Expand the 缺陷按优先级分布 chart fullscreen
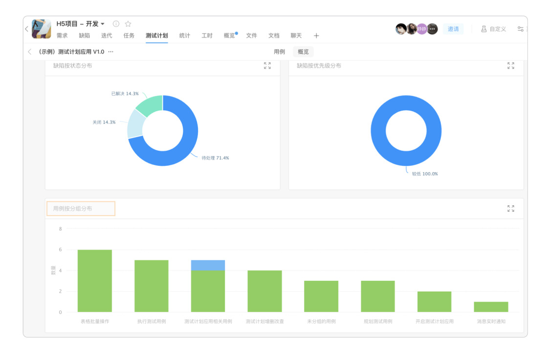This screenshot has width=550, height=354. coord(511,66)
